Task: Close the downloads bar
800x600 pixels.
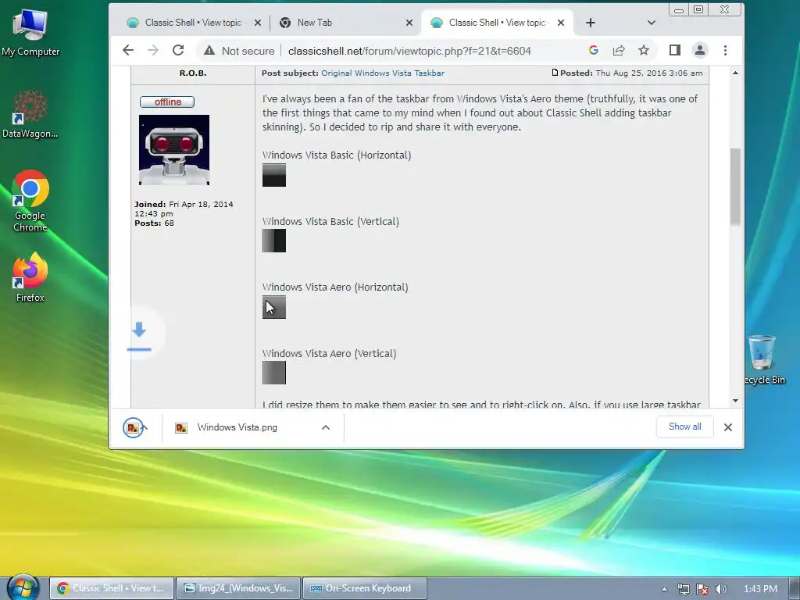Action: (x=728, y=427)
